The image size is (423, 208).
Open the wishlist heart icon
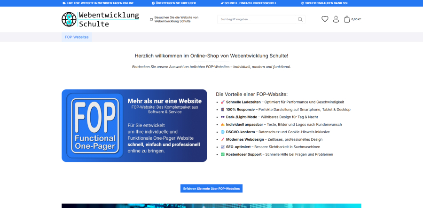pos(325,19)
